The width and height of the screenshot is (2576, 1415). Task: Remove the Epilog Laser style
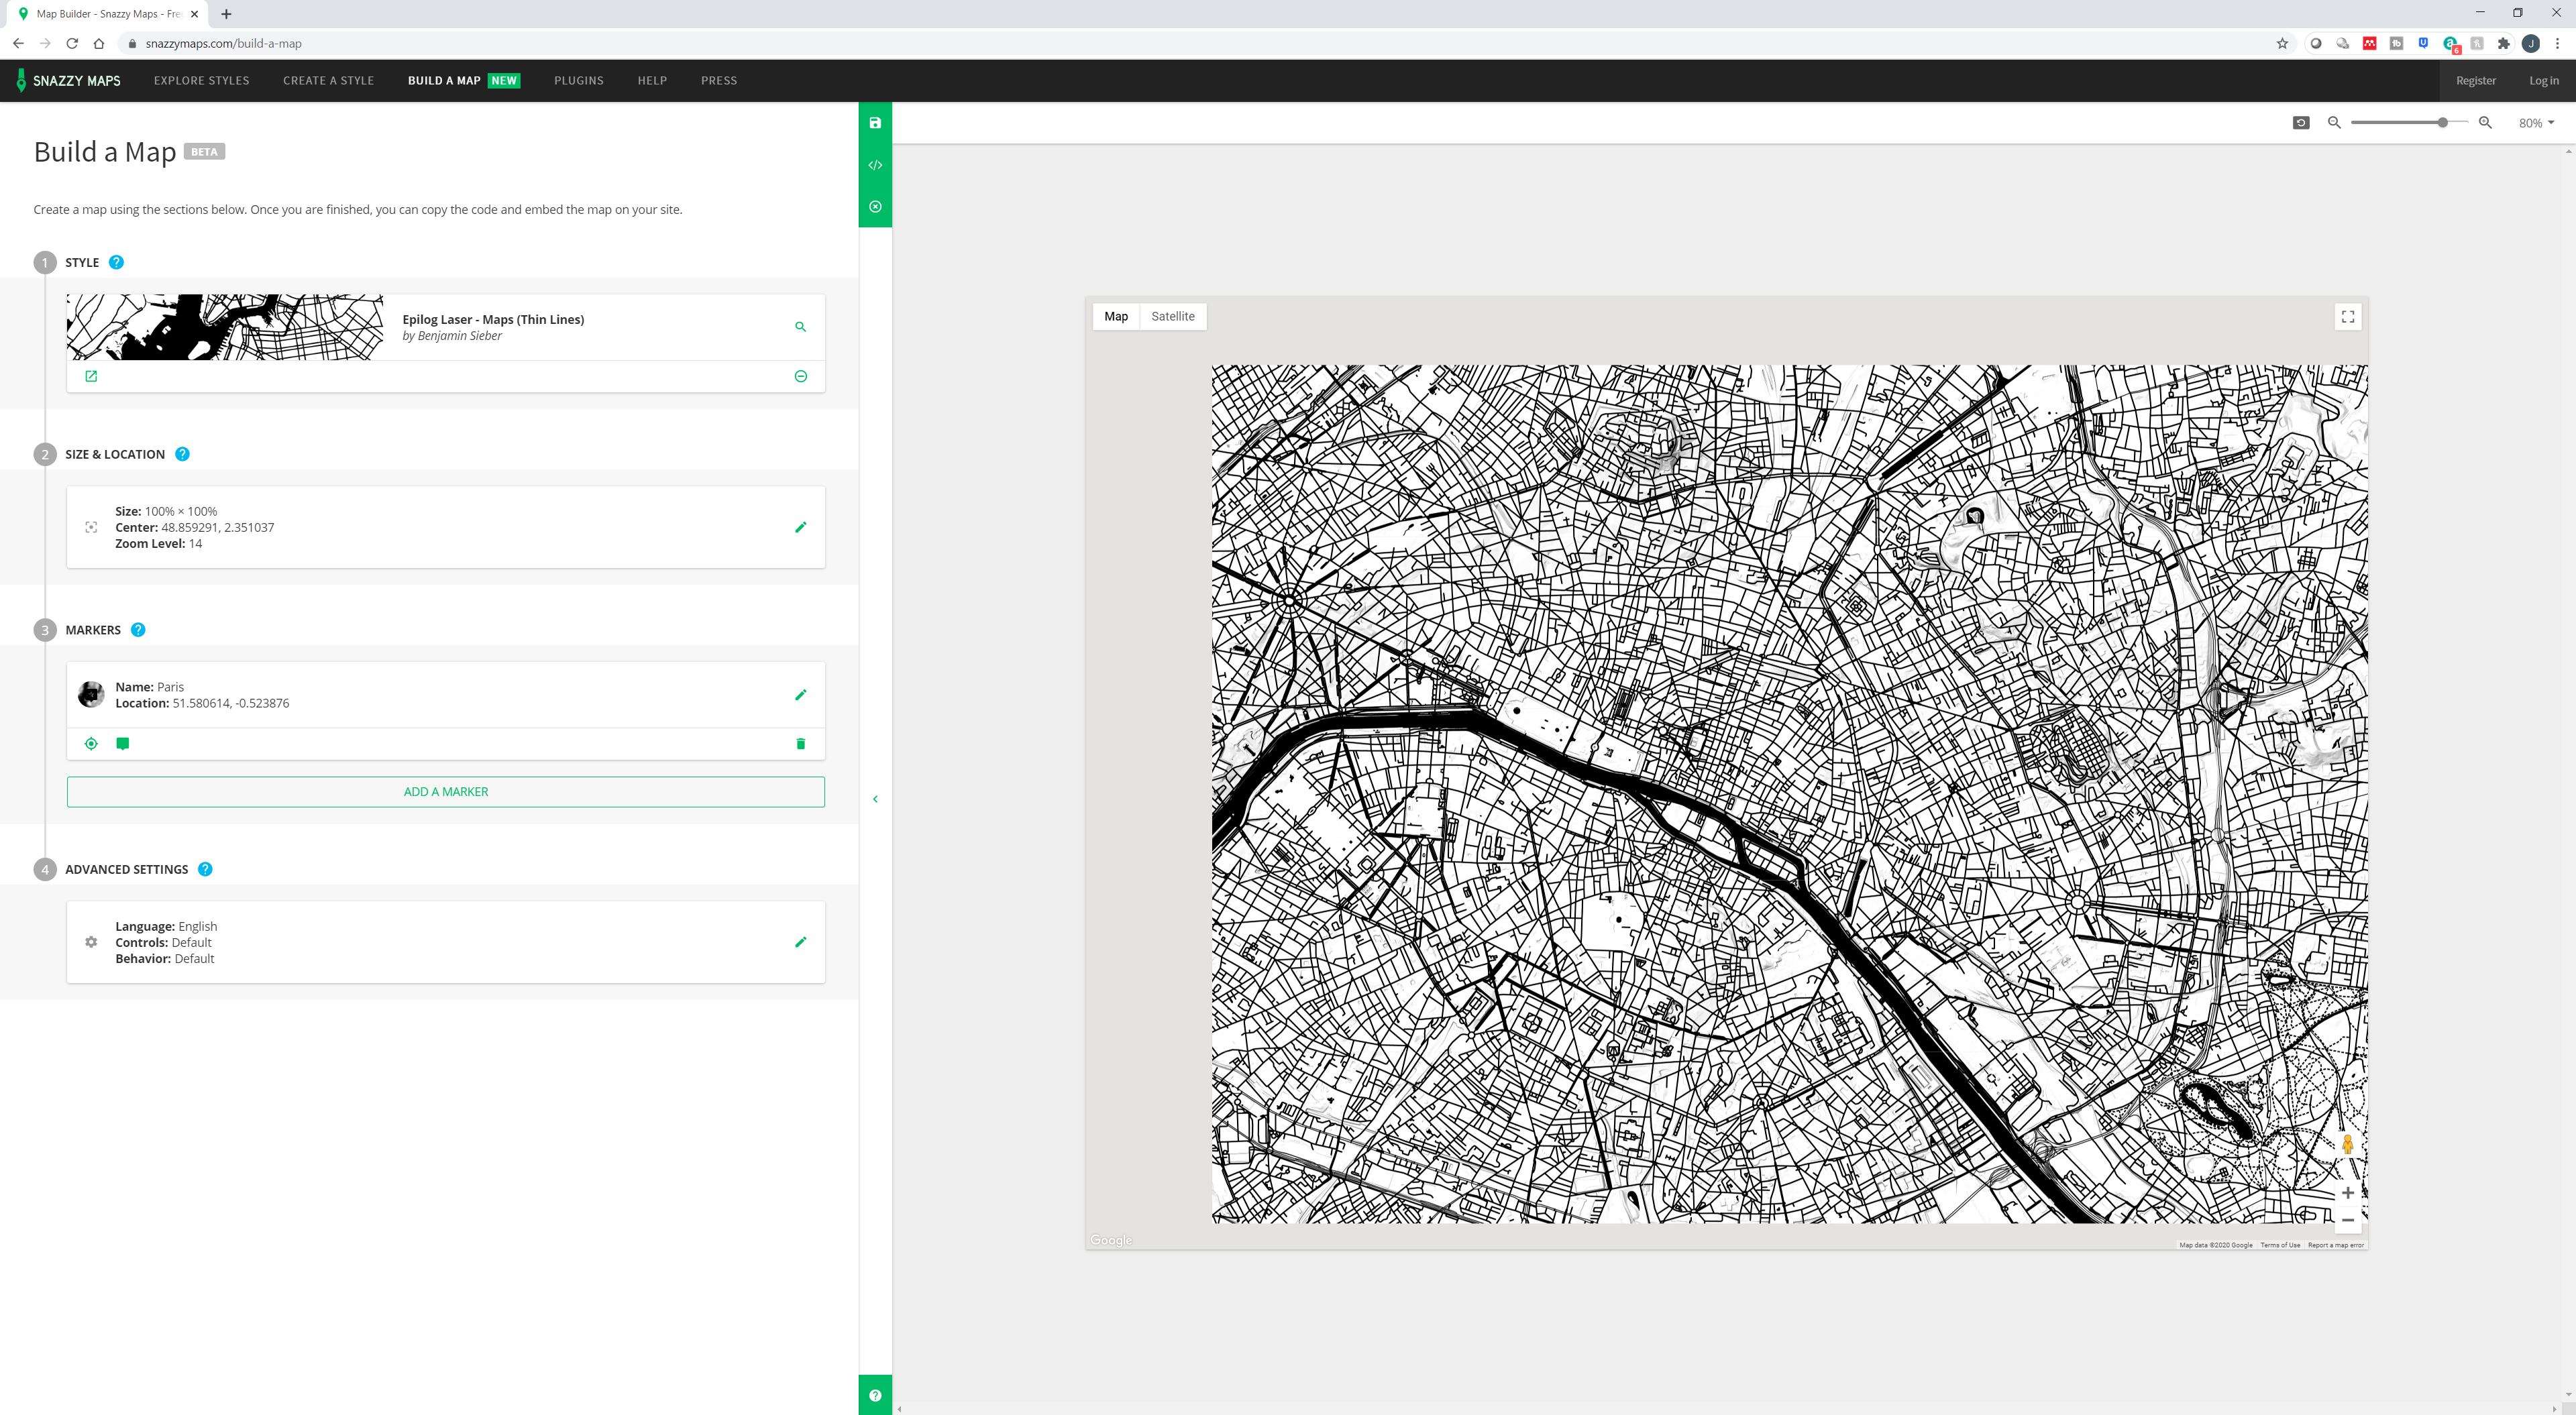800,376
